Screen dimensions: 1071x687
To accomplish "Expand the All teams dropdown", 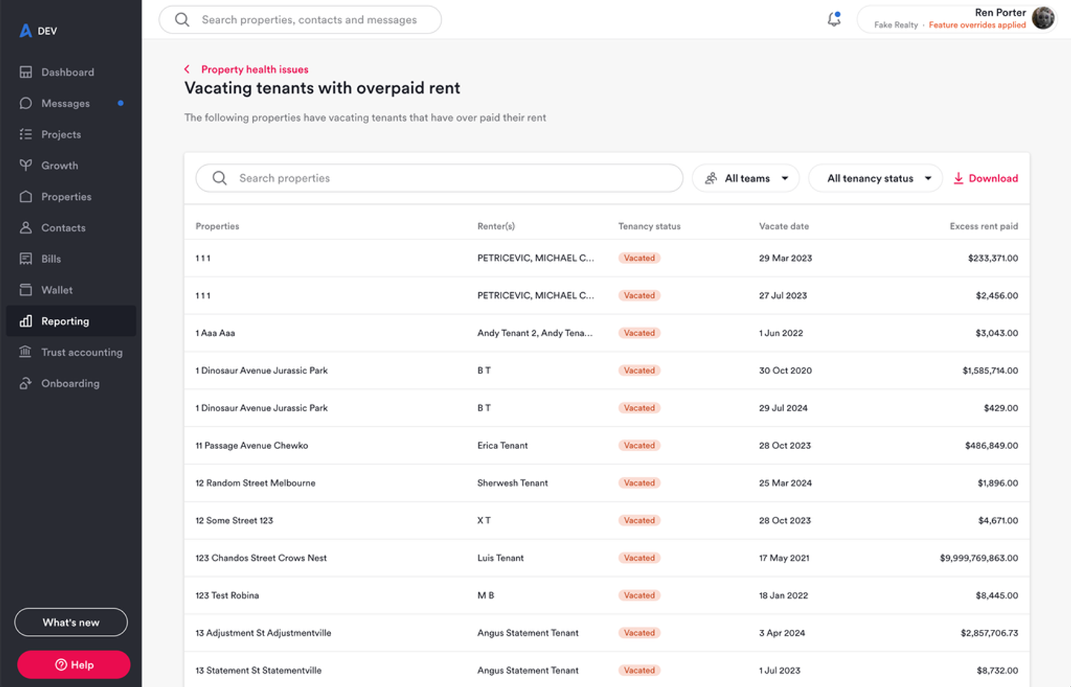I will [745, 178].
